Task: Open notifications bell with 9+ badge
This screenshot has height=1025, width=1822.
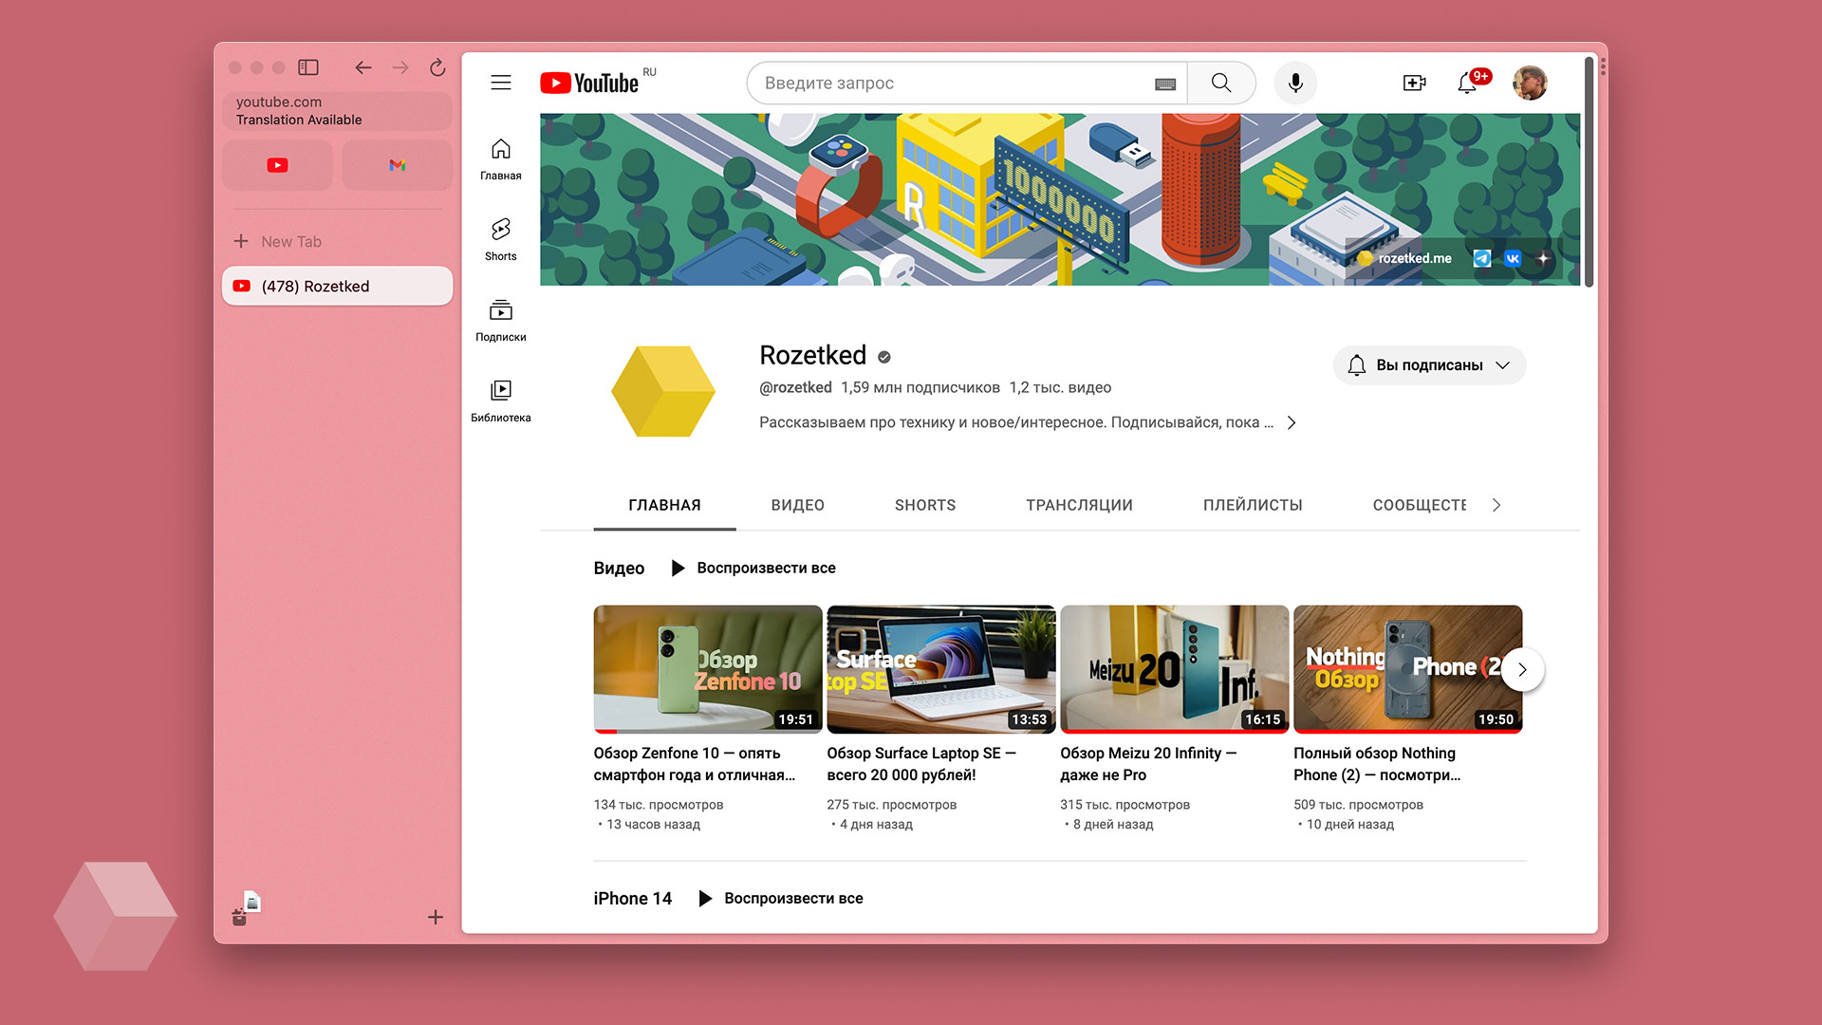Action: [x=1467, y=83]
